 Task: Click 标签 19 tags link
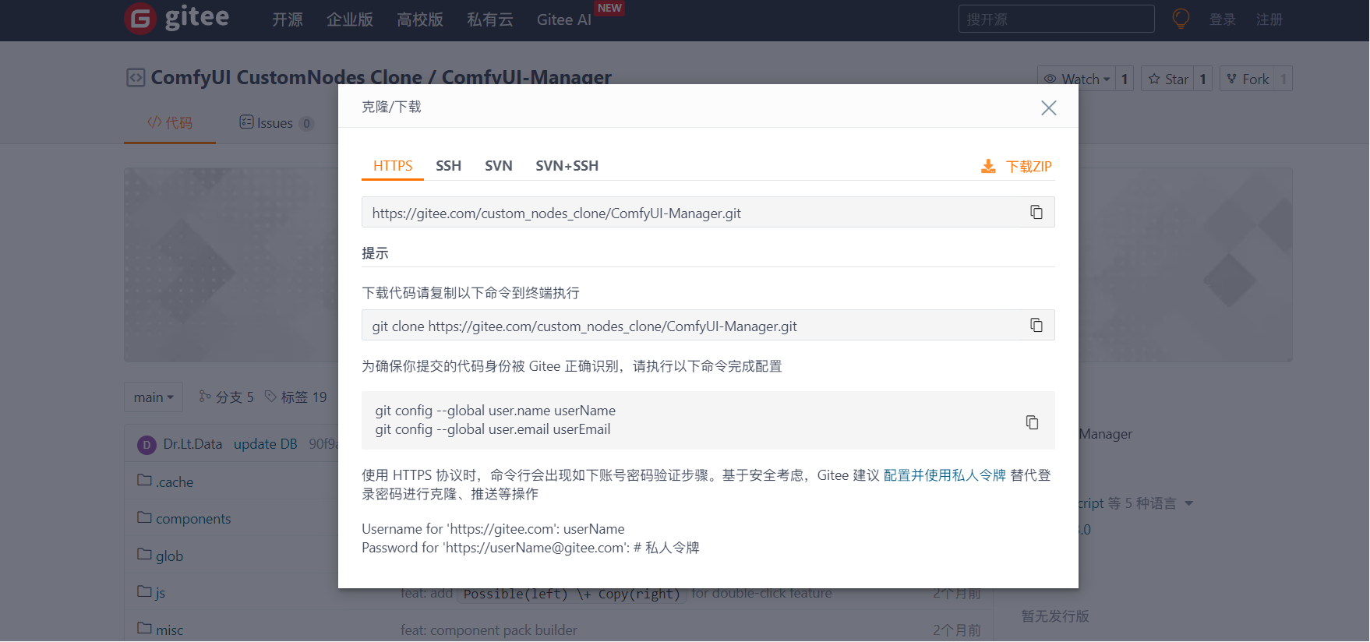(x=296, y=397)
